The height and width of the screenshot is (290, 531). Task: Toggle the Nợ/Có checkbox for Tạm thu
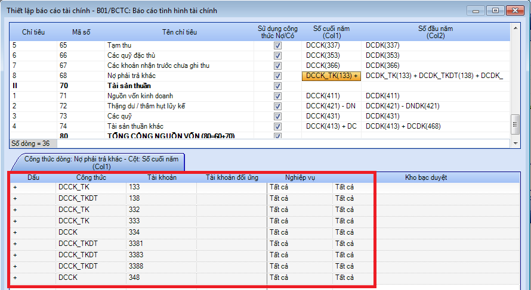[x=277, y=45]
